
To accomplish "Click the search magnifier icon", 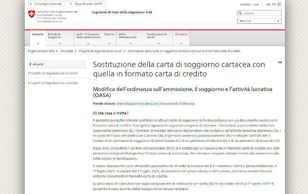I will pos(241,13).
